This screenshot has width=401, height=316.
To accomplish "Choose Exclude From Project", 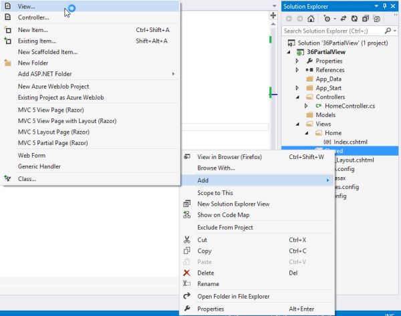I will coord(257,228).
